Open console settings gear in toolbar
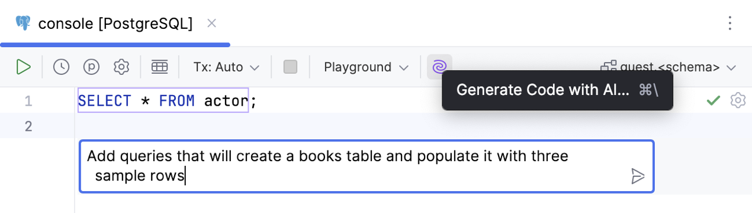This screenshot has width=752, height=213. 121,67
